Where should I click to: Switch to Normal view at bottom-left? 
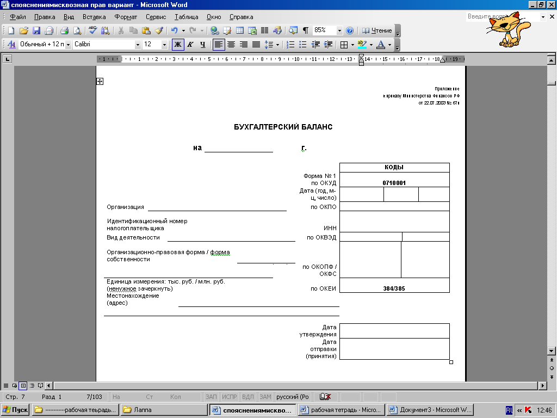click(5, 385)
